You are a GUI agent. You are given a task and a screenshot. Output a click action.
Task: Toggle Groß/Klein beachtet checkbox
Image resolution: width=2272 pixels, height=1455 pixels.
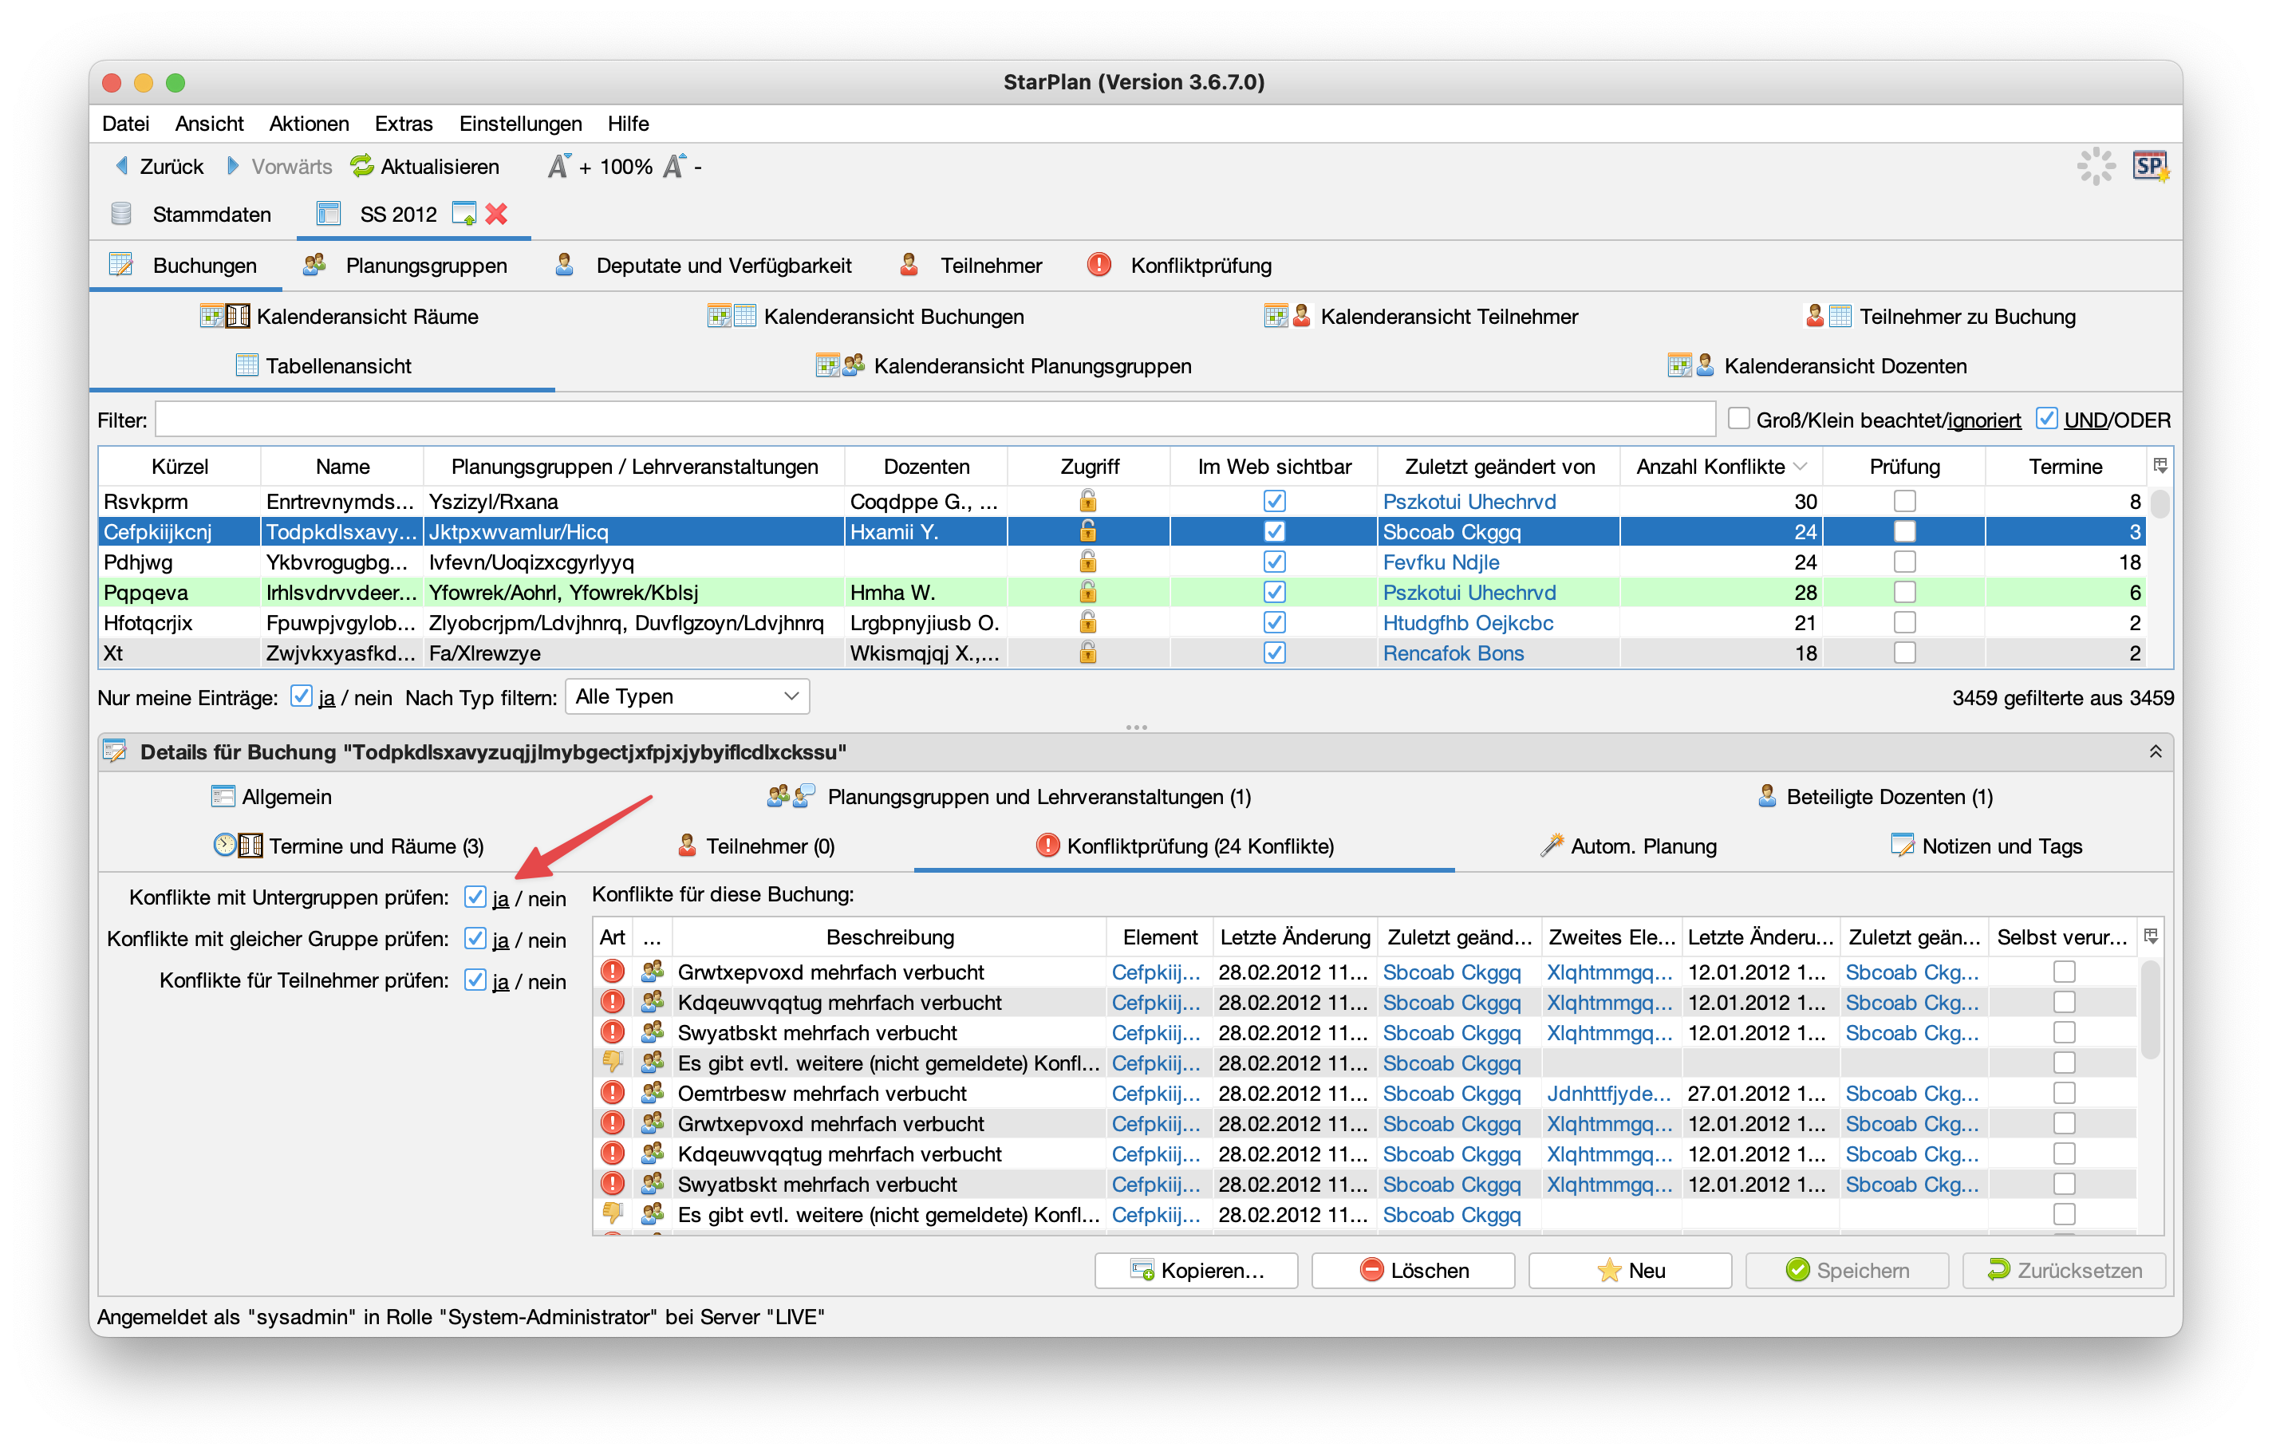(x=1738, y=420)
